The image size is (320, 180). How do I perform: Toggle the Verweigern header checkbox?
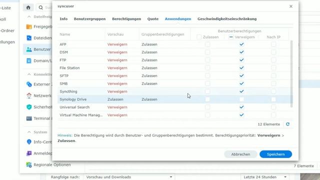231,37
